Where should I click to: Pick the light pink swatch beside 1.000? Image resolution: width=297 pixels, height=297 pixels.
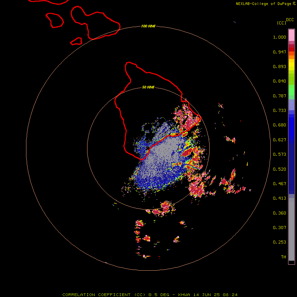pyautogui.click(x=291, y=35)
